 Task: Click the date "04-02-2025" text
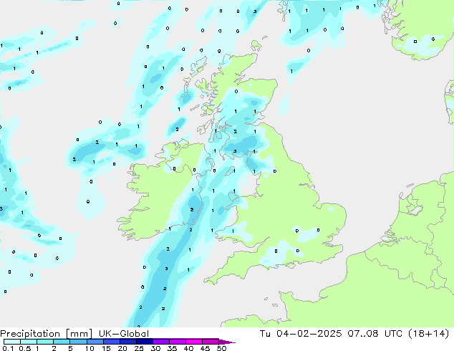309,334
